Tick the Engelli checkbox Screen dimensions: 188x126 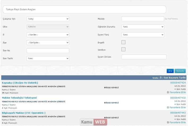coord(123,42)
